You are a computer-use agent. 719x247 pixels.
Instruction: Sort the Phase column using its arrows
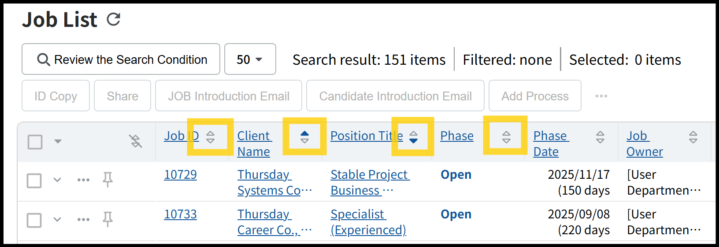click(x=506, y=137)
